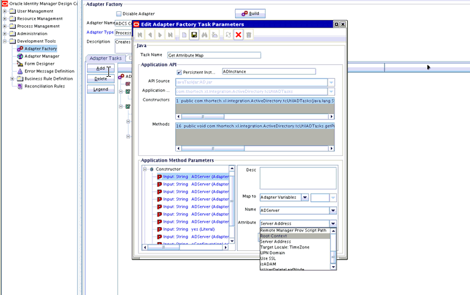Enable the Disable Adapter checkbox
The image size is (470, 295).
118,14
